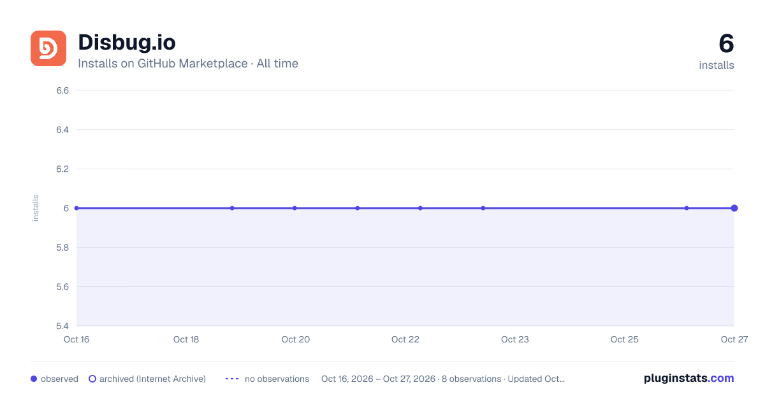
Task: Click the Oct 25 x-axis label
Action: [x=625, y=339]
